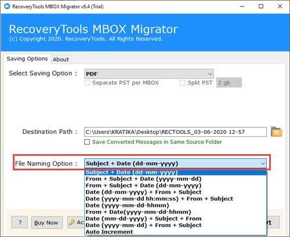Click the RecoveryTools app icon in title bar

(7, 6)
